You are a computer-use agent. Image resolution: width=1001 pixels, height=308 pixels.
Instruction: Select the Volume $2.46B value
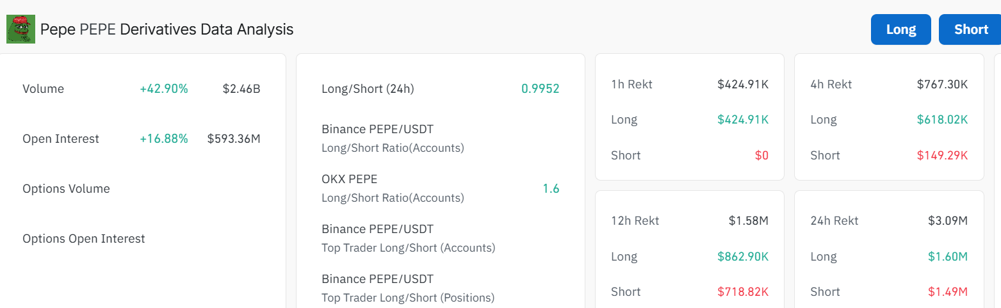pyautogui.click(x=241, y=89)
